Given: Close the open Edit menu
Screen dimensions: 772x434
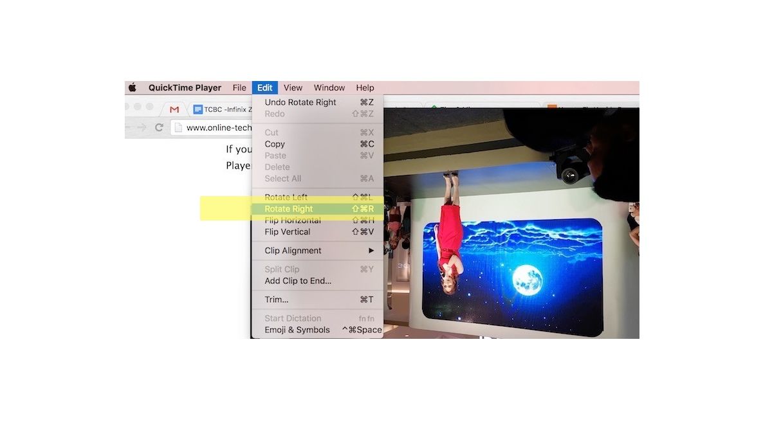Looking at the screenshot, I should (265, 88).
